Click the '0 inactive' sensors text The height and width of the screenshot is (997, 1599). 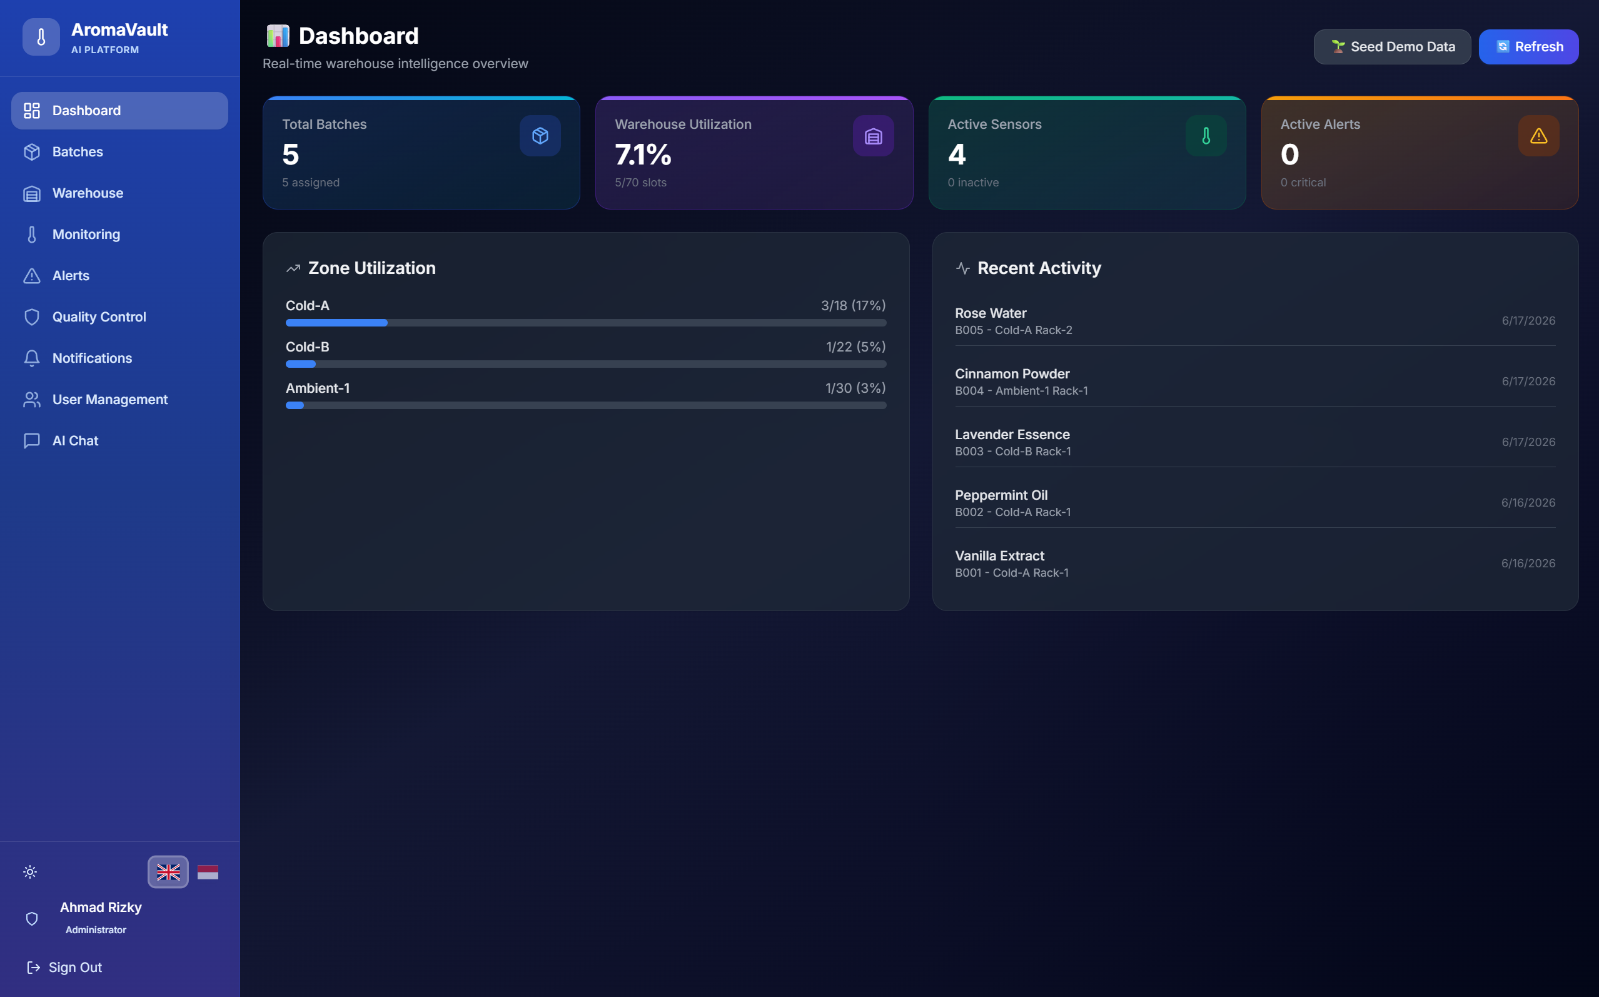pos(974,183)
